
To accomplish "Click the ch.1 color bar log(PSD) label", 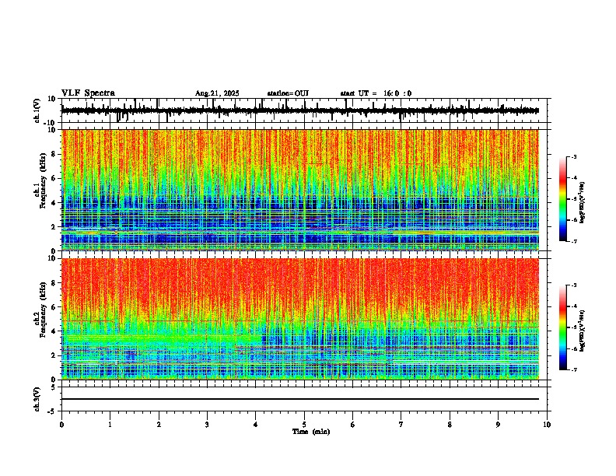I will click(583, 202).
